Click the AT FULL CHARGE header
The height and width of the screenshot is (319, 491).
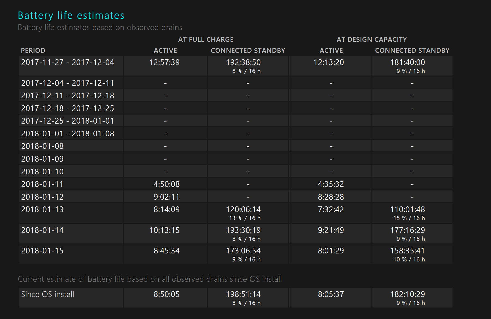pyautogui.click(x=206, y=40)
